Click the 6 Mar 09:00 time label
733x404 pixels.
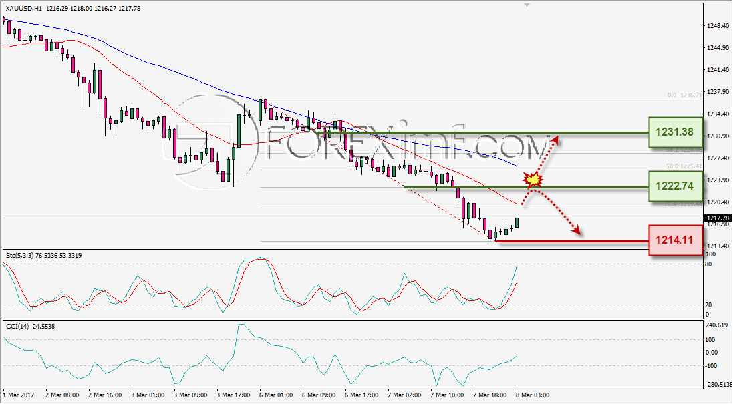pos(319,395)
